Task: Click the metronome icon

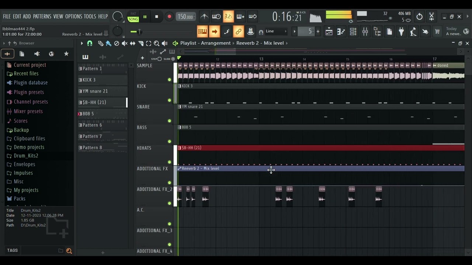Action: pyautogui.click(x=204, y=17)
